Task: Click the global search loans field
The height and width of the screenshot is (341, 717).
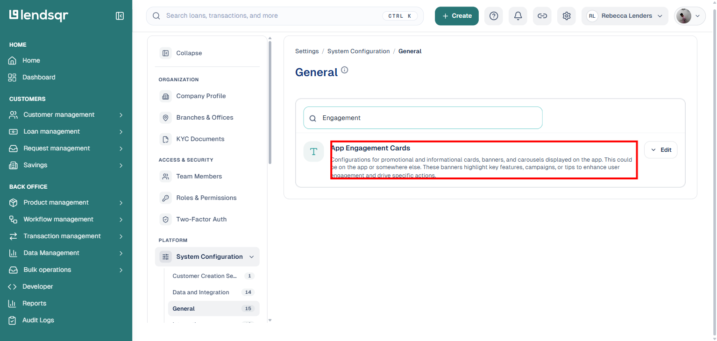Action: click(x=285, y=16)
